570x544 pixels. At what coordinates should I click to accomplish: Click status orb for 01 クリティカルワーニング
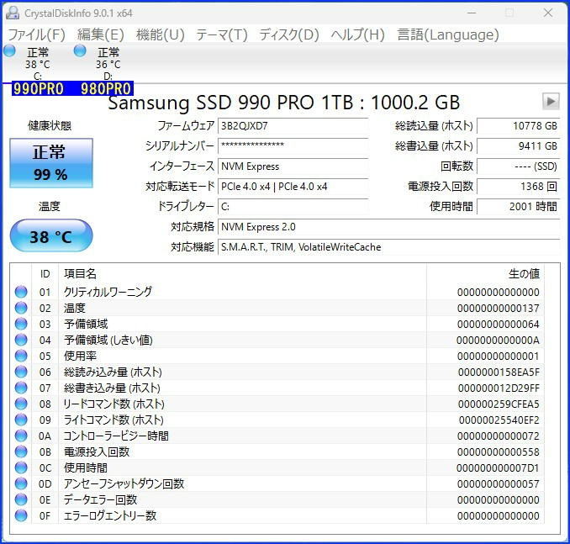(x=21, y=292)
